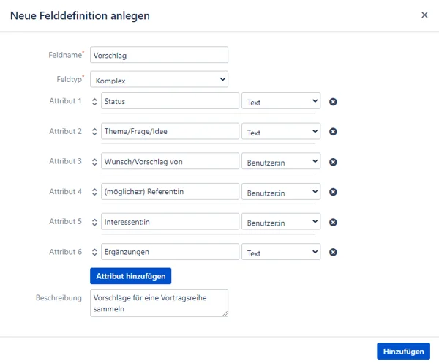This screenshot has width=439, height=364.
Task: Delete the (mögliche:r) Referent:in attribute
Action: coord(333,192)
